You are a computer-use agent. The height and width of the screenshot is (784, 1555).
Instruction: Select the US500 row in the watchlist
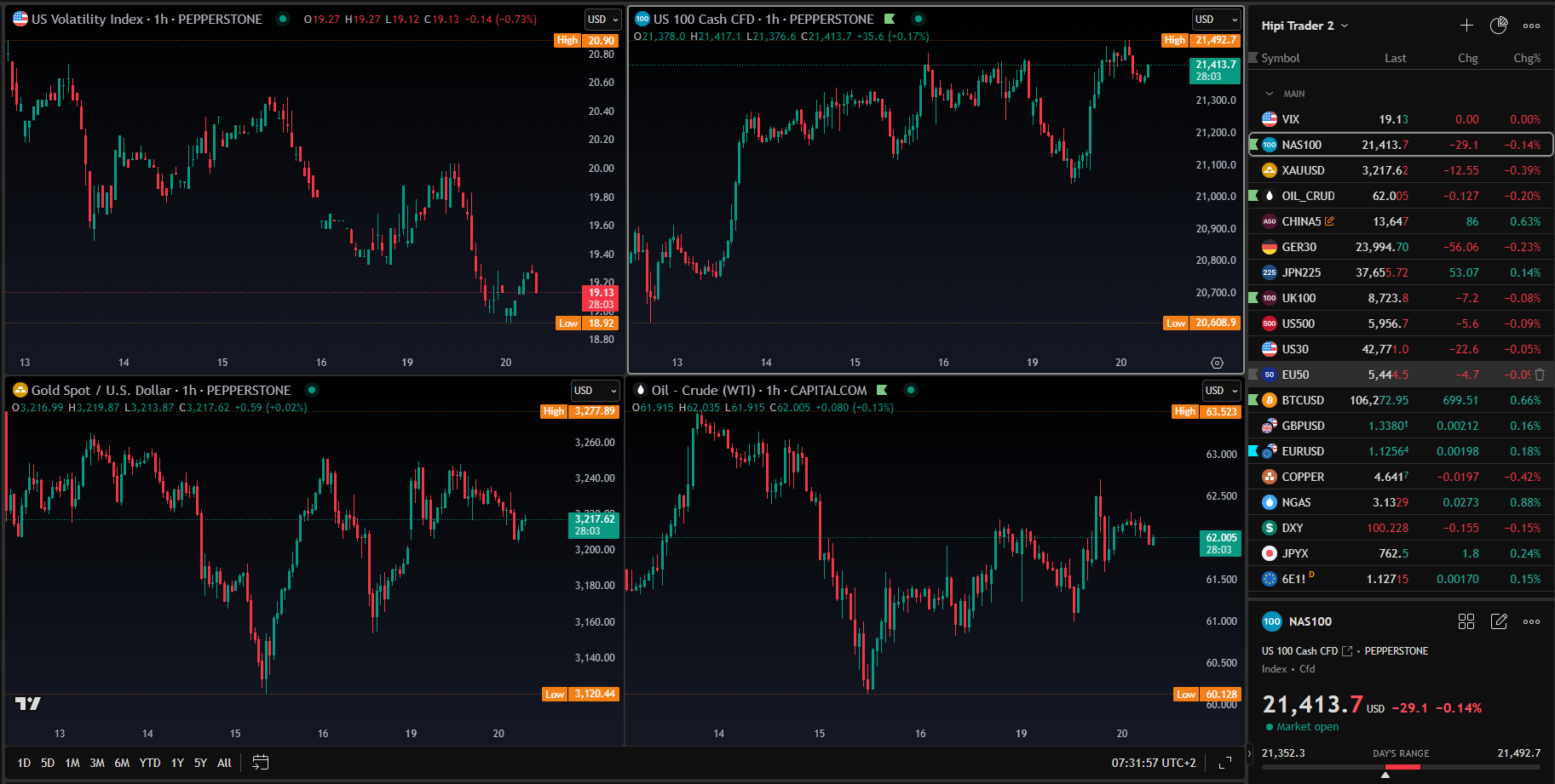tap(1401, 323)
